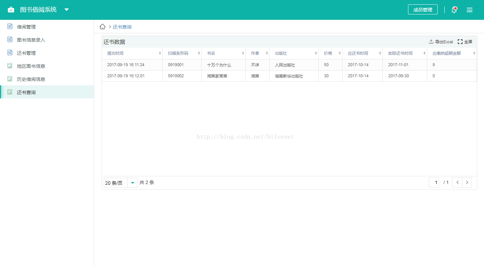Open the notification bell icon

(454, 10)
